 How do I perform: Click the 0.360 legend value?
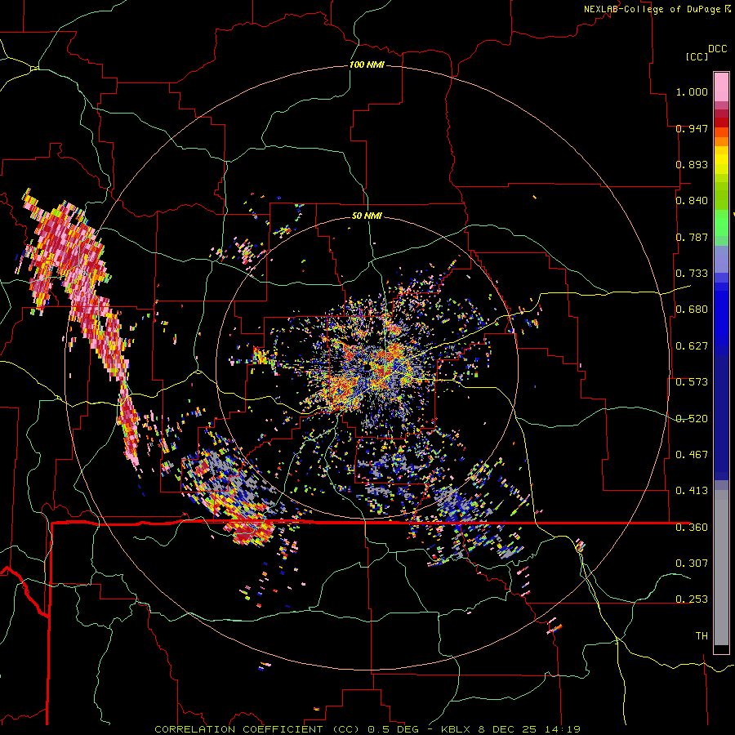[x=692, y=528]
